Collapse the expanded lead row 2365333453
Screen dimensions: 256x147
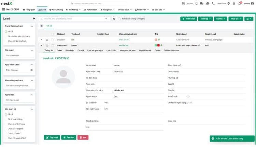41,45
